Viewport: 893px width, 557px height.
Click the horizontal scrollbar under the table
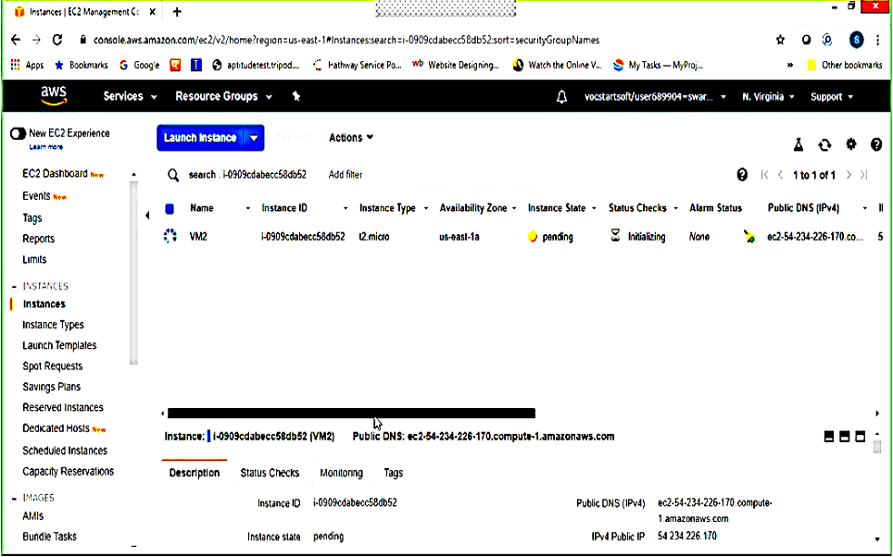tap(351, 414)
